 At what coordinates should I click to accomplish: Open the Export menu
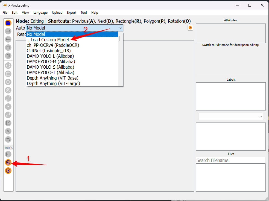72,13
